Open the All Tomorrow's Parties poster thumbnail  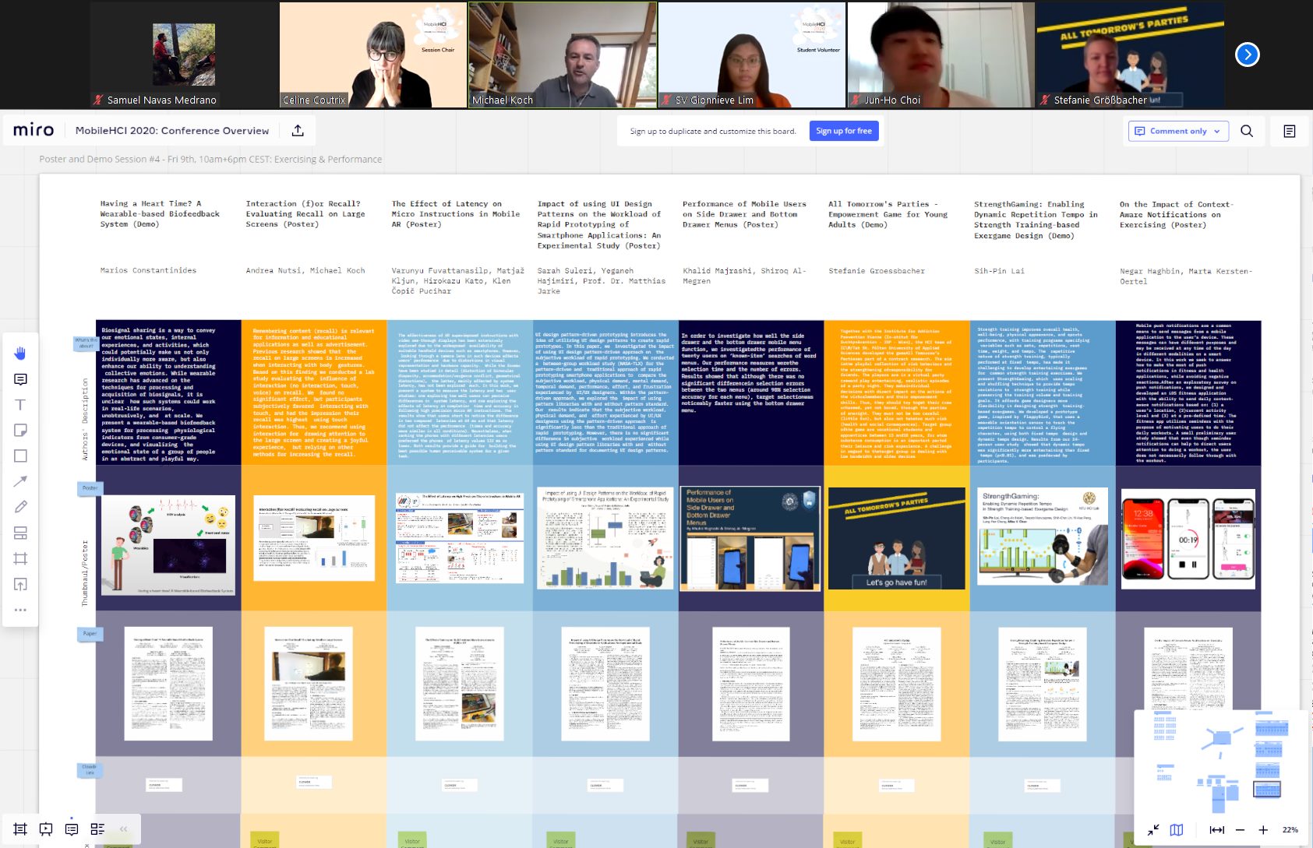[896, 539]
